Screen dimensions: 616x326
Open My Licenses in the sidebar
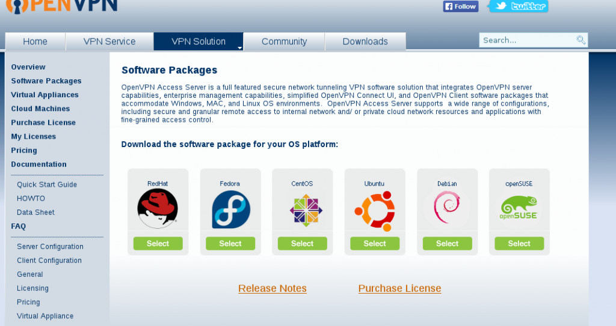[x=34, y=136]
